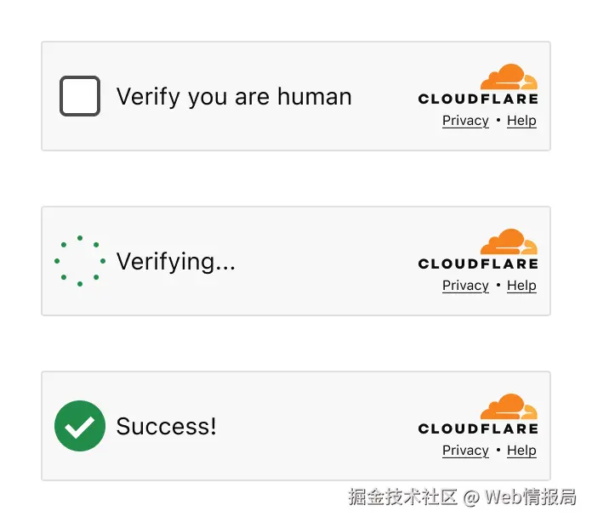Open Help link in the Verify you are human widget

pos(521,121)
